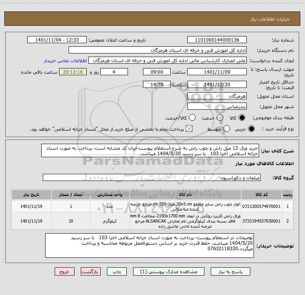305x295 pixels.
Task: Click the تاریخ نیاز column header
Action: pyautogui.click(x=31, y=194)
